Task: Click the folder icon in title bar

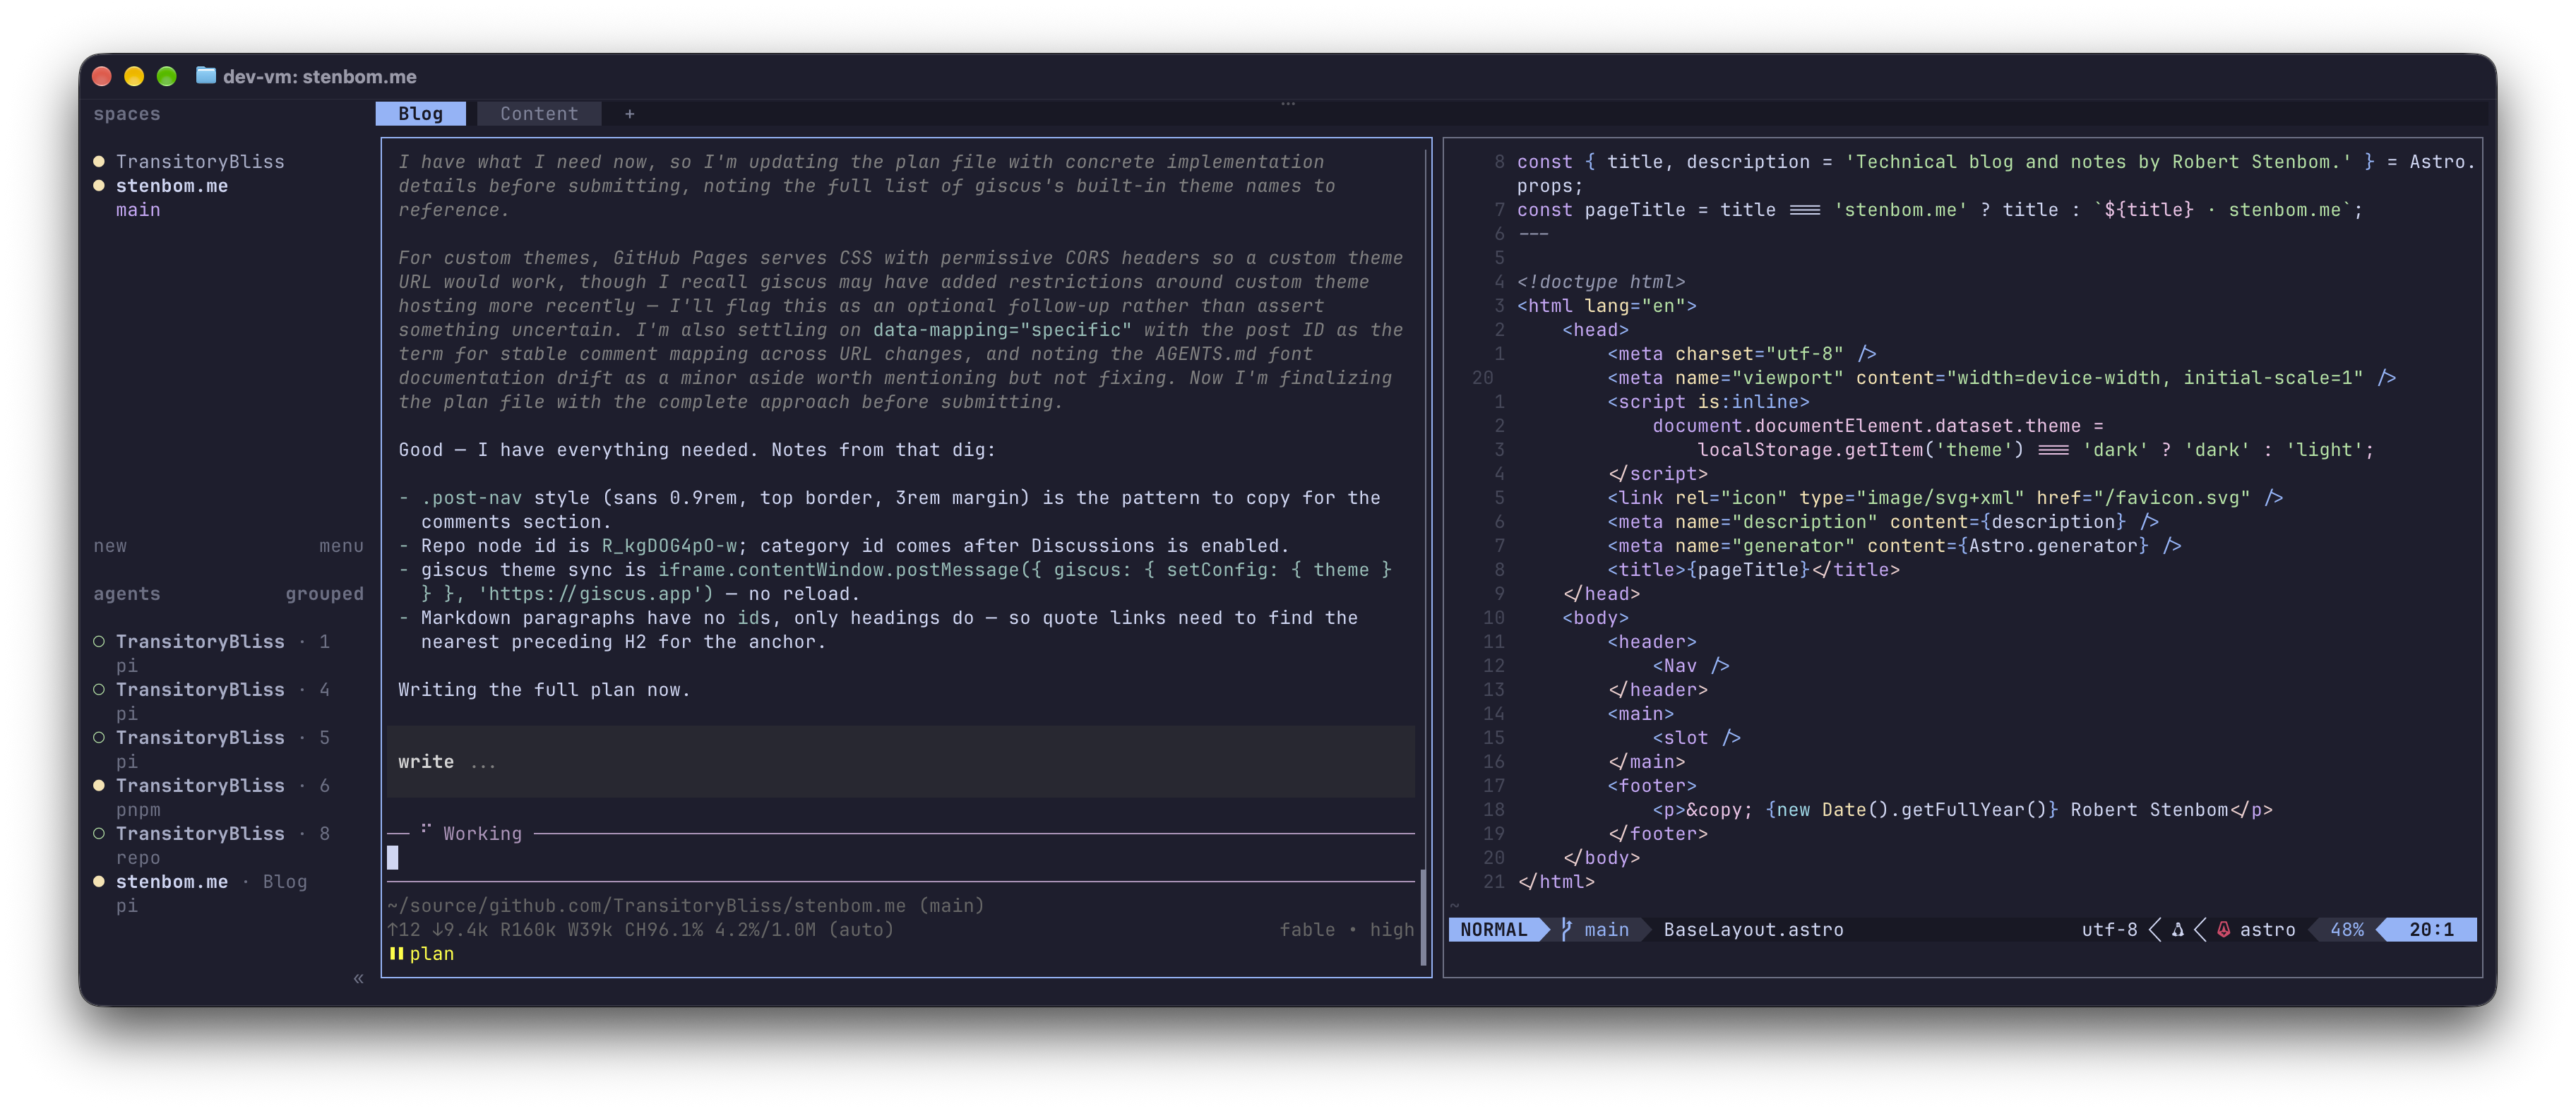Action: click(x=206, y=76)
